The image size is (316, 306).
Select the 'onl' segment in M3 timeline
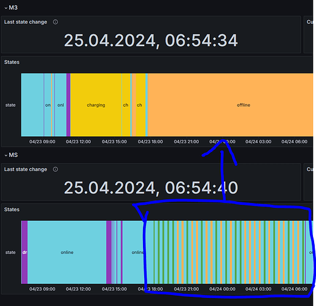tap(61, 105)
